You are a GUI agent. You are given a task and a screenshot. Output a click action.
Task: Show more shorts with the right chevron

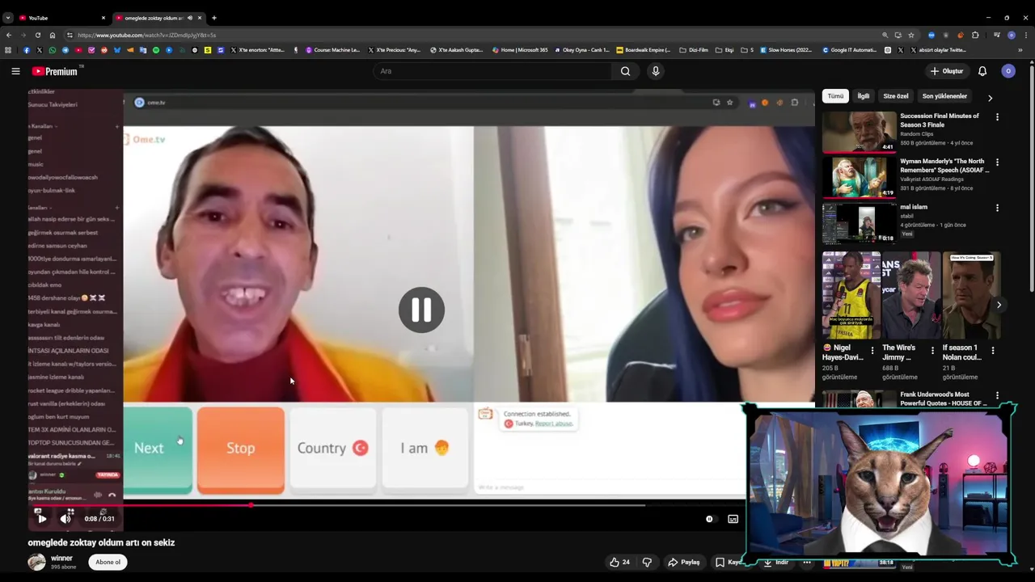[x=999, y=305]
